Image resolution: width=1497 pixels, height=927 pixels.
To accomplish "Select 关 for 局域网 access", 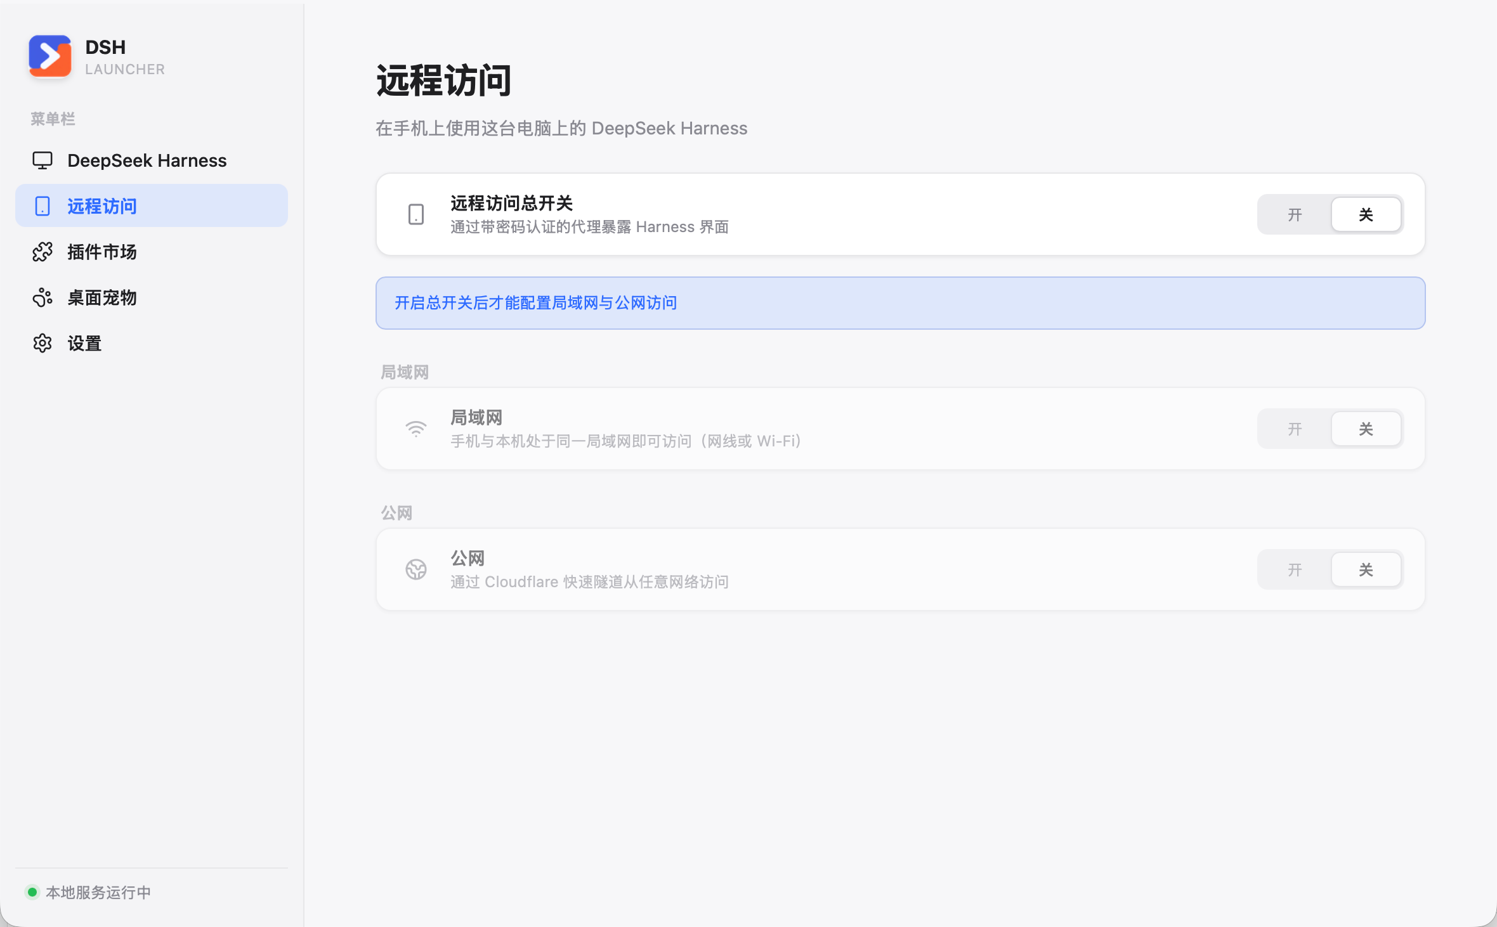I will click(x=1366, y=429).
